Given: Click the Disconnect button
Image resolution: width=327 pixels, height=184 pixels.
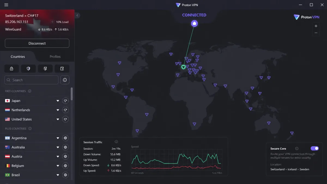Looking at the screenshot, I should pos(37,43).
